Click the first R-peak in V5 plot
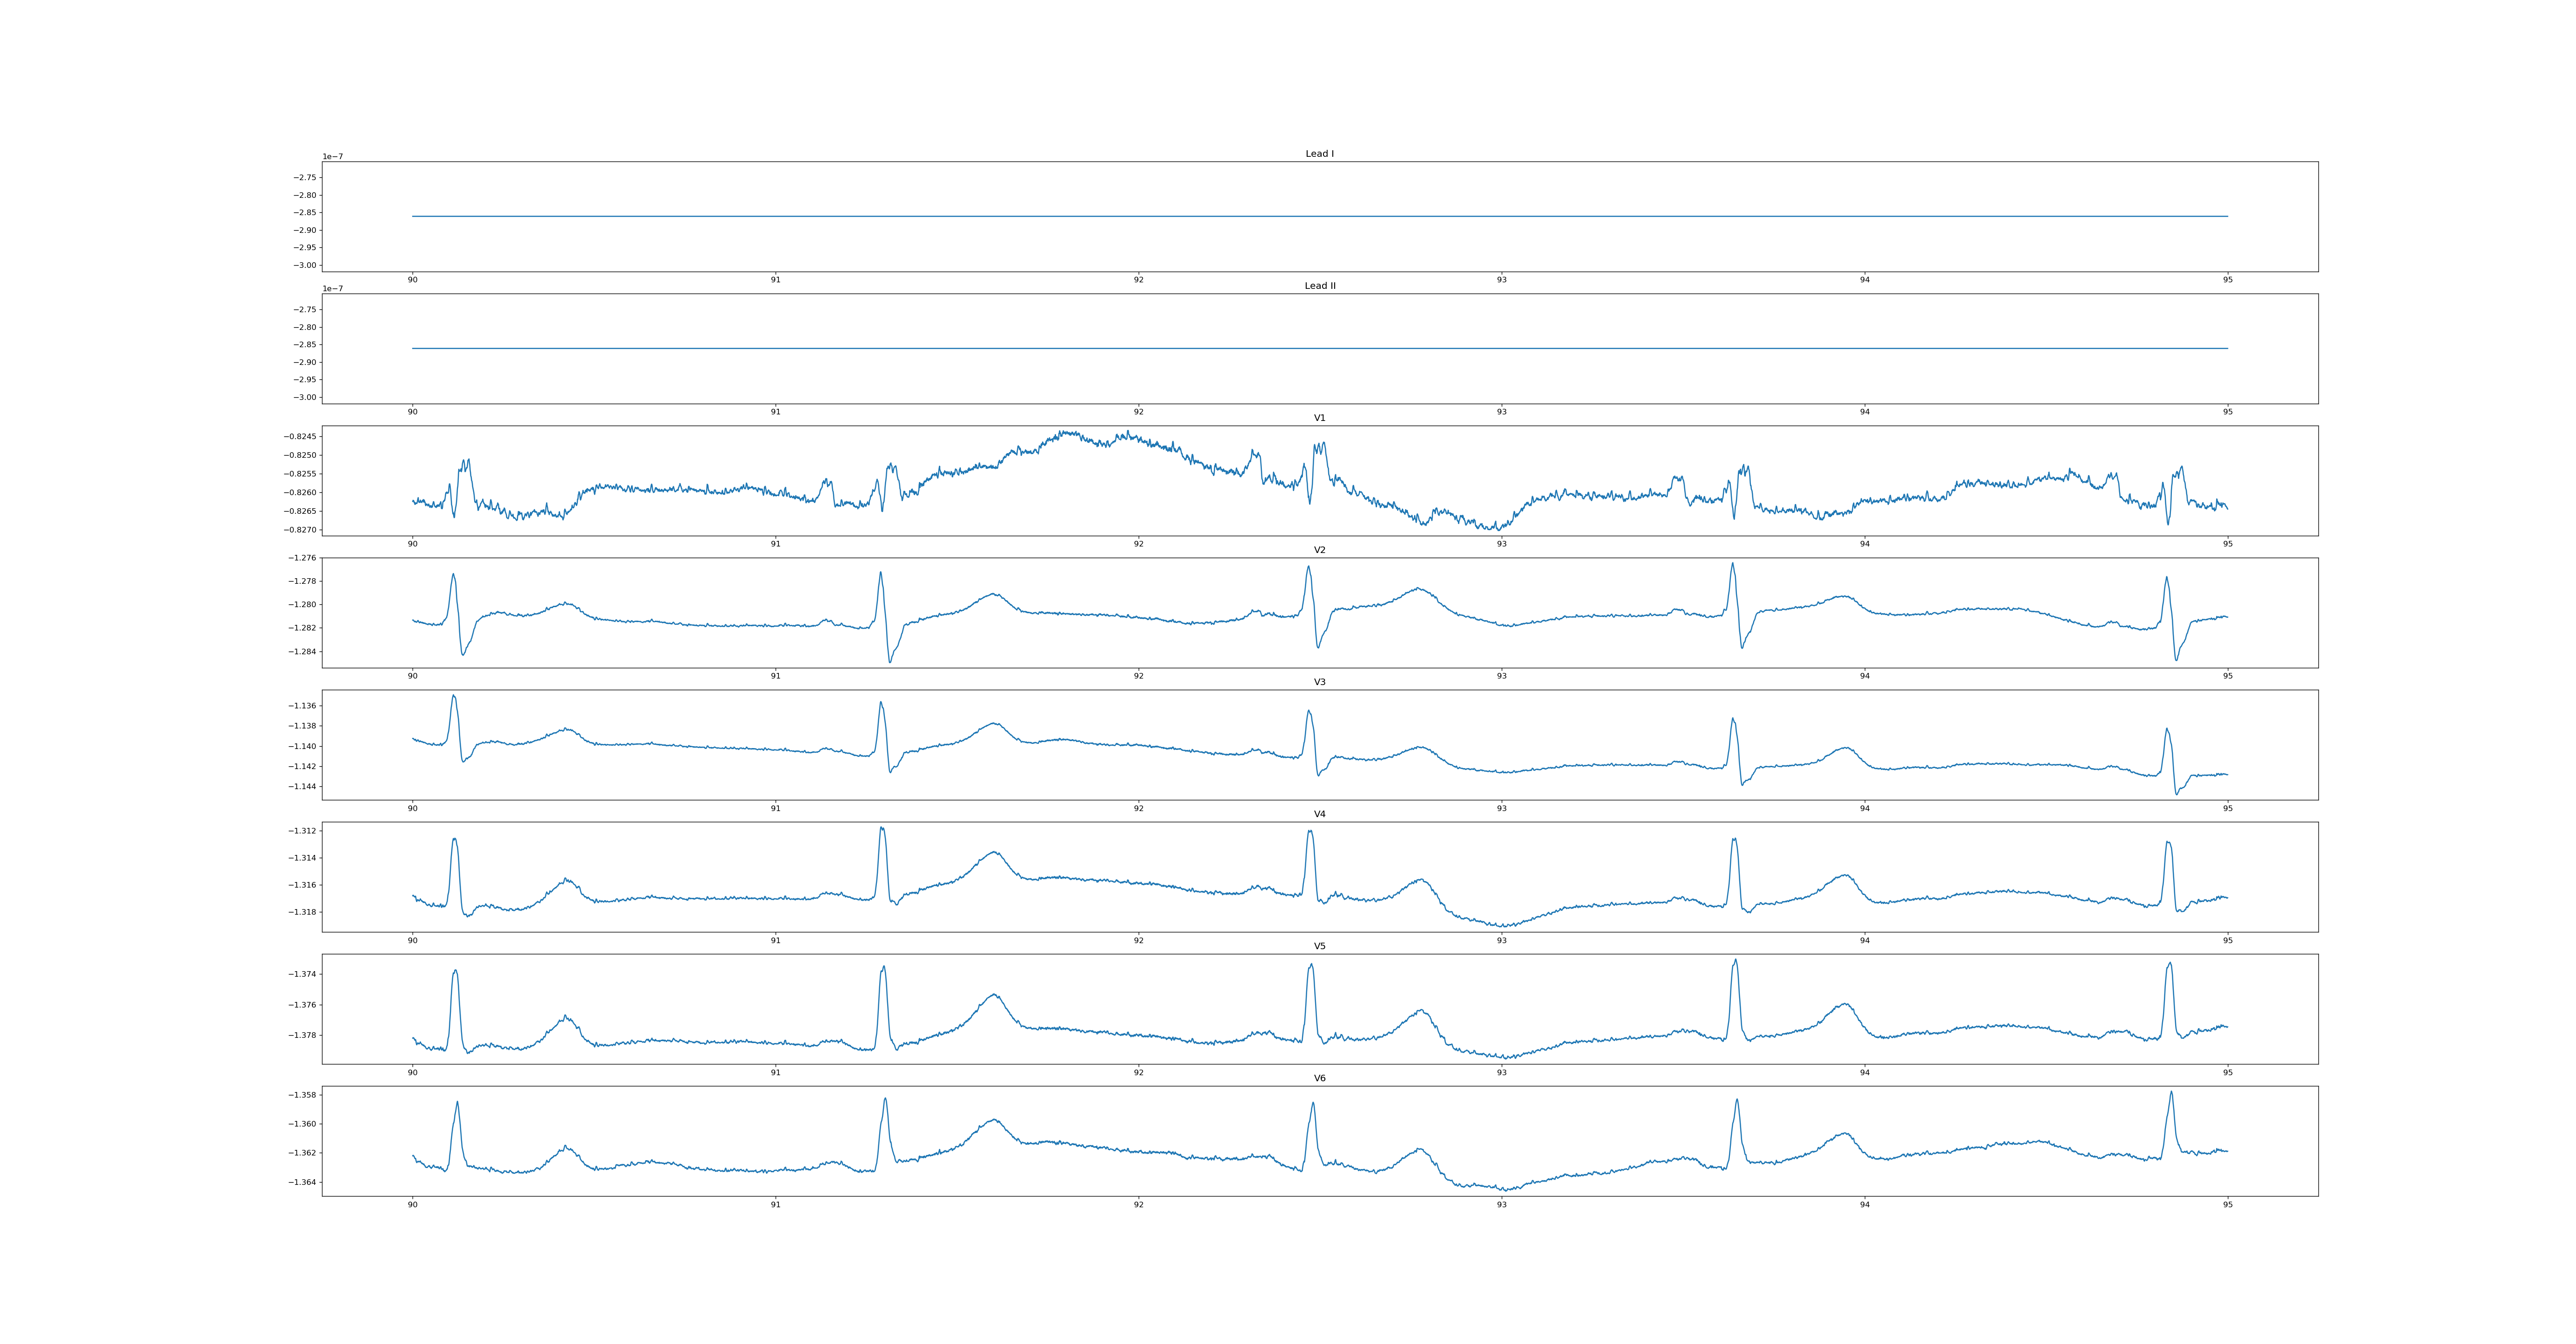 tap(455, 970)
